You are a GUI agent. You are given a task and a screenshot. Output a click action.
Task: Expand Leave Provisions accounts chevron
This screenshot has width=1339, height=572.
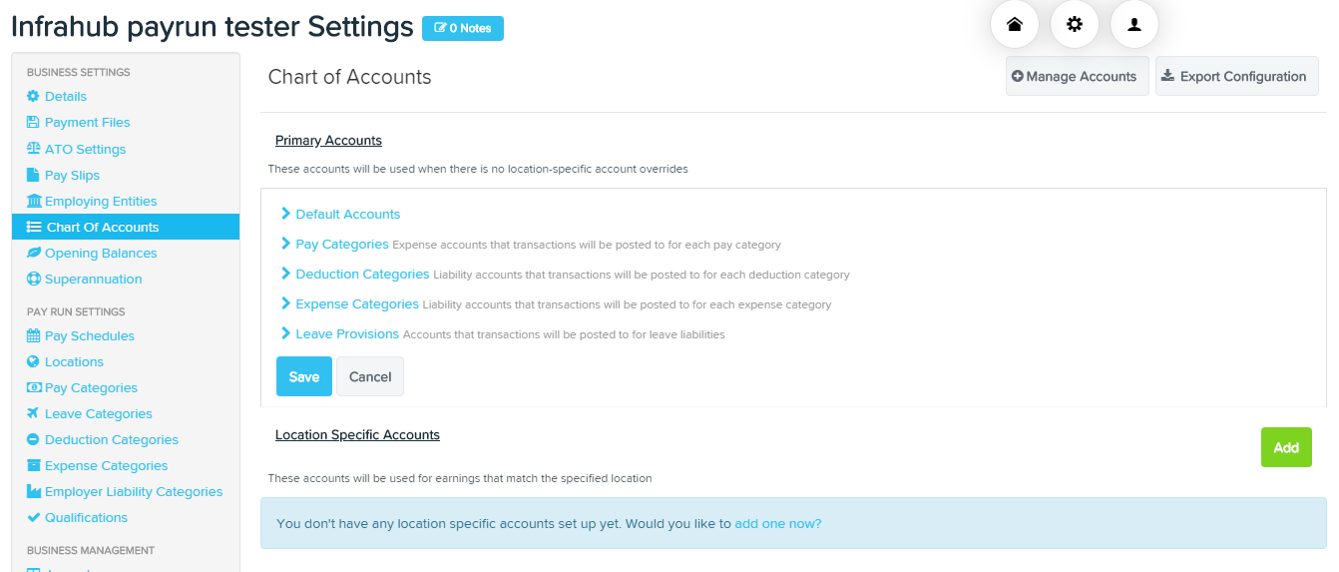[x=285, y=333]
